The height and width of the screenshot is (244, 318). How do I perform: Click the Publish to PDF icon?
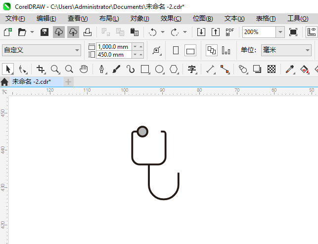[x=230, y=32]
